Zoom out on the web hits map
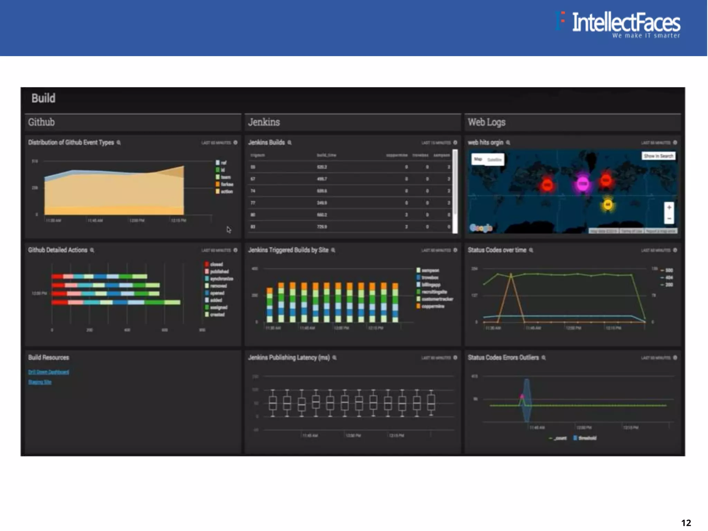This screenshot has width=708, height=531. 669,218
